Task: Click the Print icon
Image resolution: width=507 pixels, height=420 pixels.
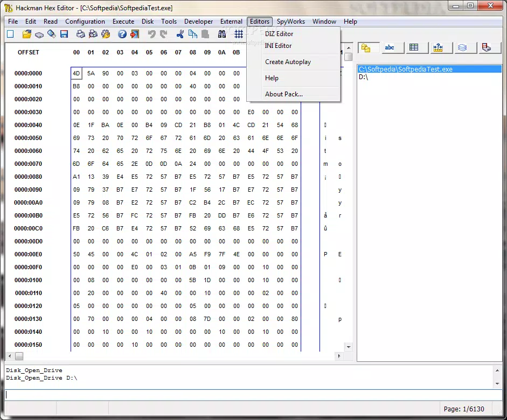Action: (x=80, y=34)
